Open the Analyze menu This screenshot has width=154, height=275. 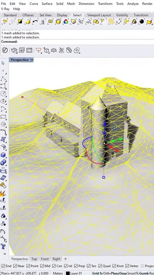[133, 4]
